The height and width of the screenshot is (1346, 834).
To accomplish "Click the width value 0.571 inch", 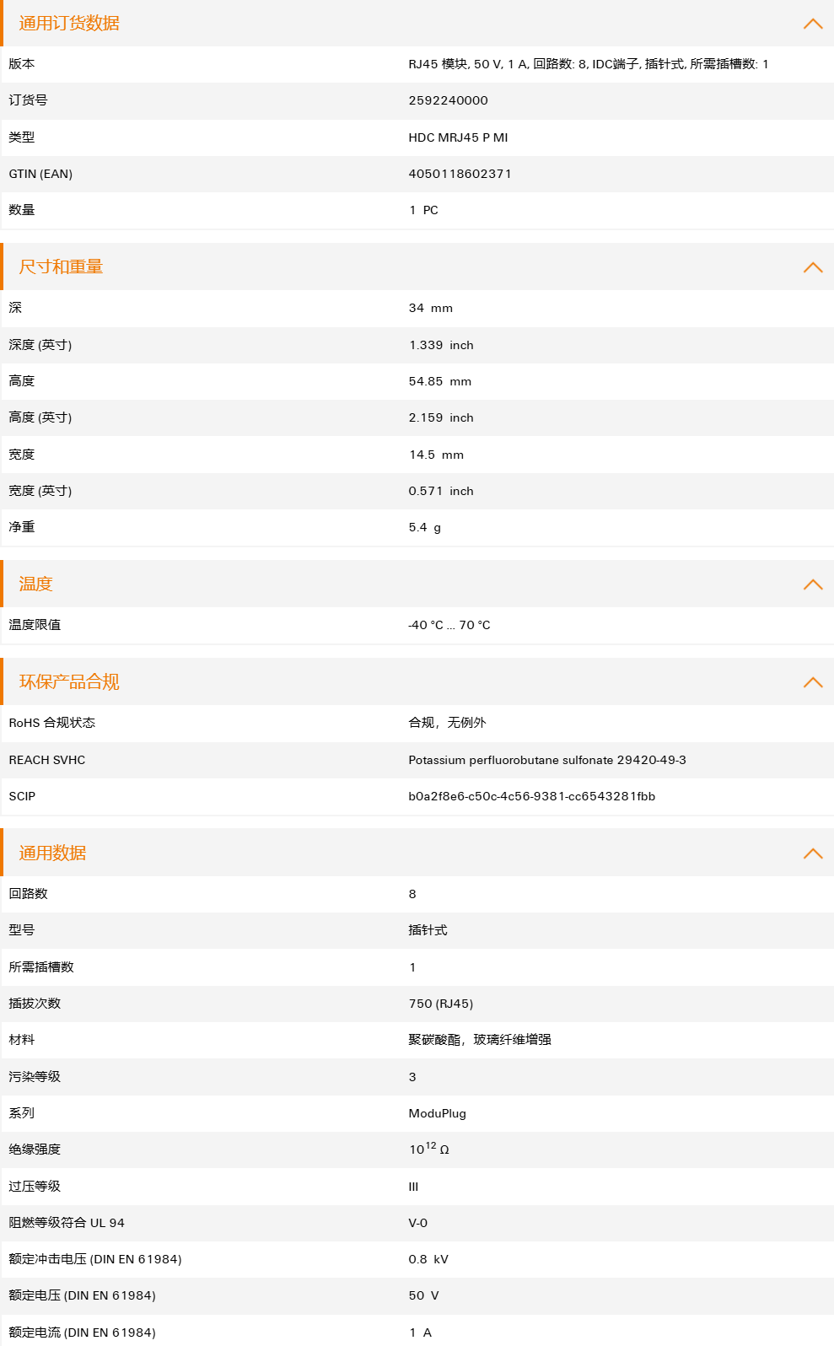I will tap(441, 491).
